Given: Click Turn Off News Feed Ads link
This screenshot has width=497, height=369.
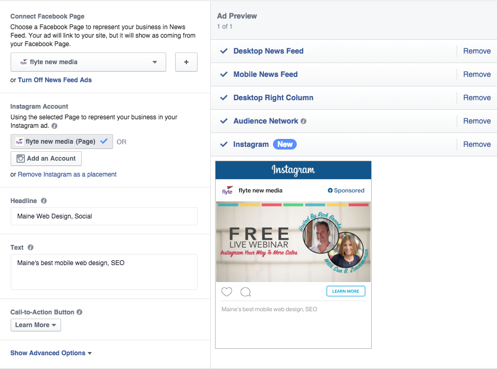Looking at the screenshot, I should pos(55,80).
